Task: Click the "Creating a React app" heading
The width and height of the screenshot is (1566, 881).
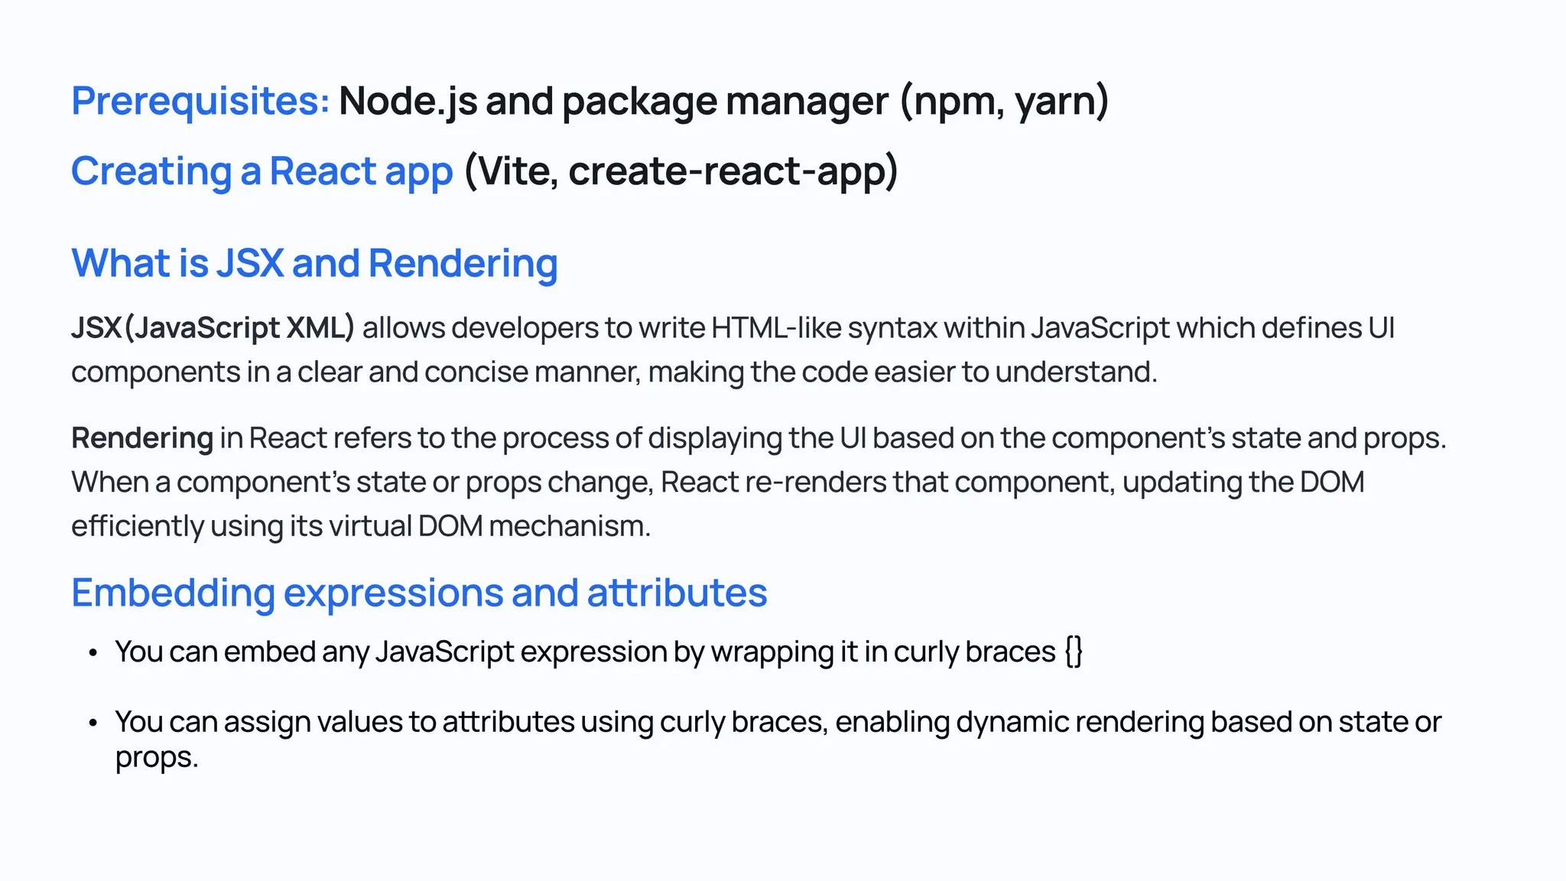Action: point(262,171)
